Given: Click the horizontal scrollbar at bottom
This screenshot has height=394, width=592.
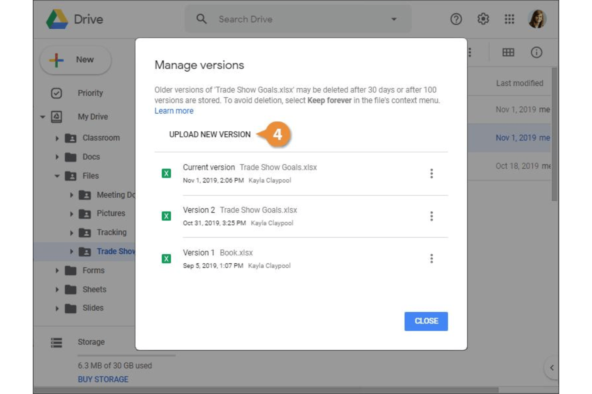Looking at the screenshot, I should point(266,390).
